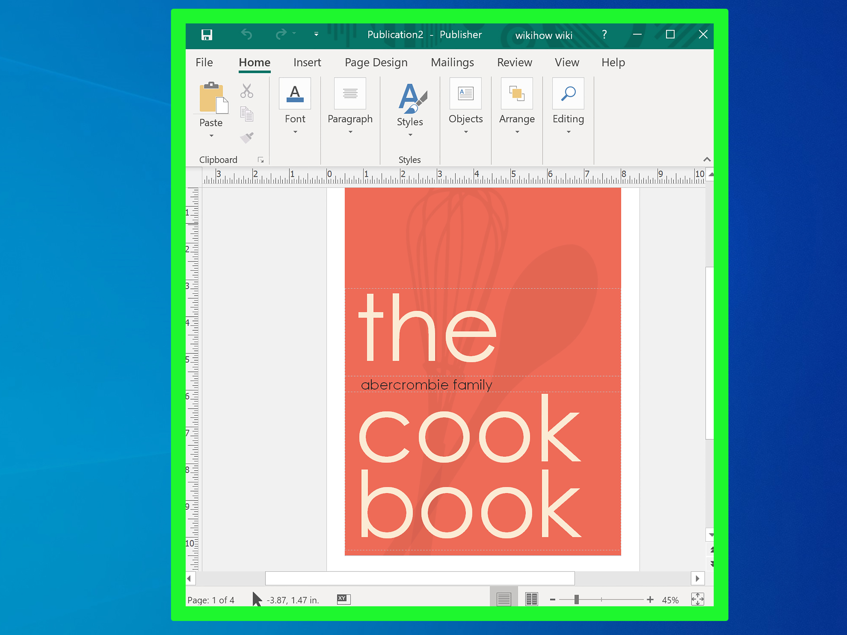The width and height of the screenshot is (847, 635).
Task: Open the Editing group dropdown
Action: tap(568, 106)
